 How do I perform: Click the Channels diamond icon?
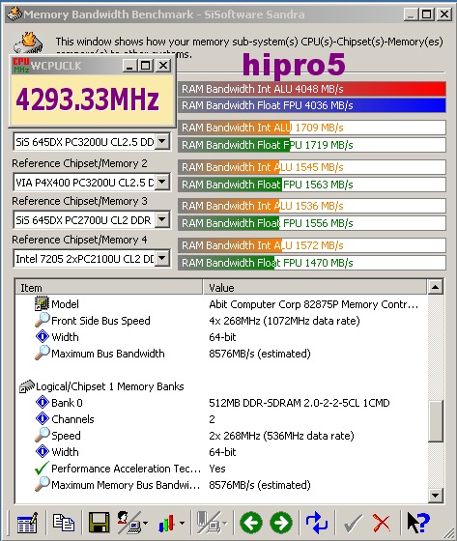click(43, 418)
